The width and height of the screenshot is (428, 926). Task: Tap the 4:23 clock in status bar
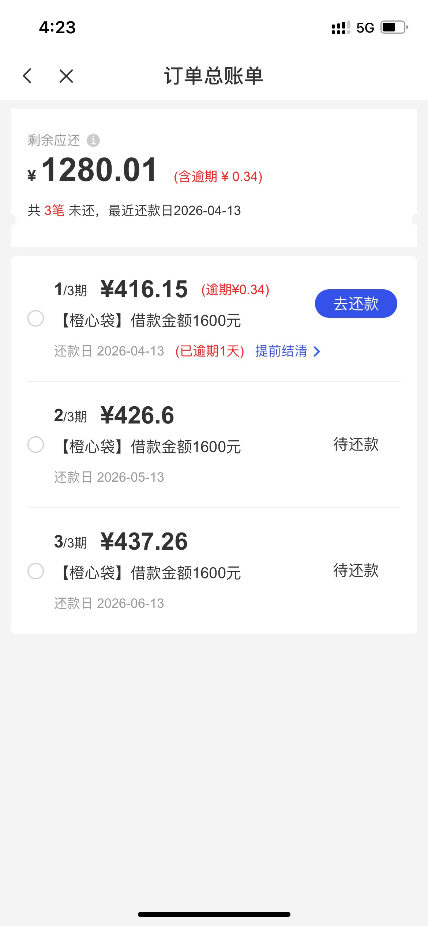(57, 27)
